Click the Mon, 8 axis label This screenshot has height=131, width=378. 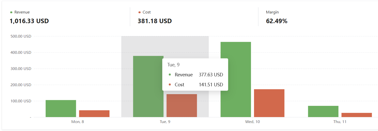pos(78,122)
